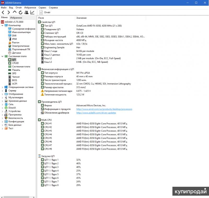Click the Программы icon in the tree
Viewport: 209px width, 198px height.
click(x=6, y=115)
